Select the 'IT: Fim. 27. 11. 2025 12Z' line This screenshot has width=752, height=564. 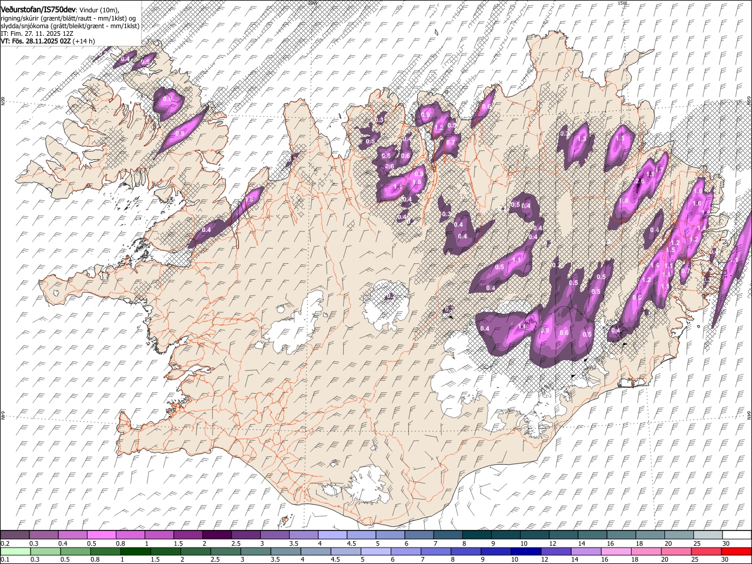[x=37, y=33]
